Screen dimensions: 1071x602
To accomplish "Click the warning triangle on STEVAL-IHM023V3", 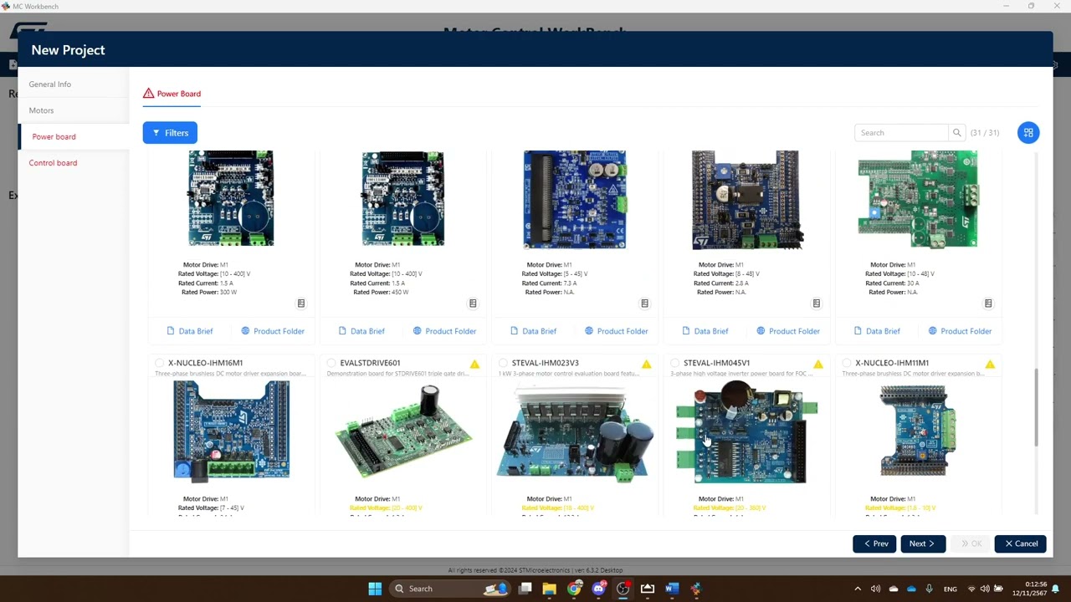I will pos(646,364).
